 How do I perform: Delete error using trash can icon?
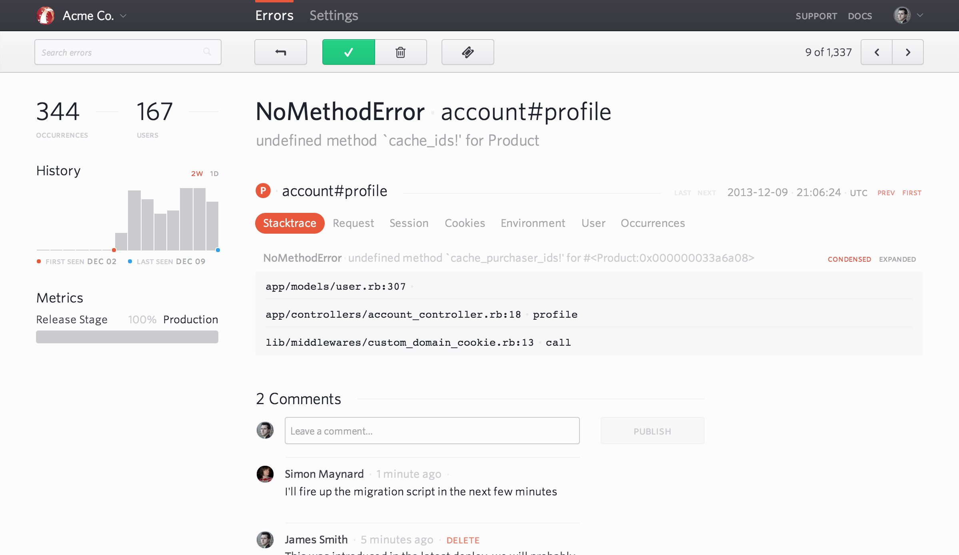pyautogui.click(x=400, y=52)
